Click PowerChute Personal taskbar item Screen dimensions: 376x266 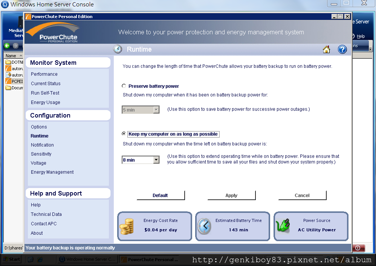pos(149,259)
